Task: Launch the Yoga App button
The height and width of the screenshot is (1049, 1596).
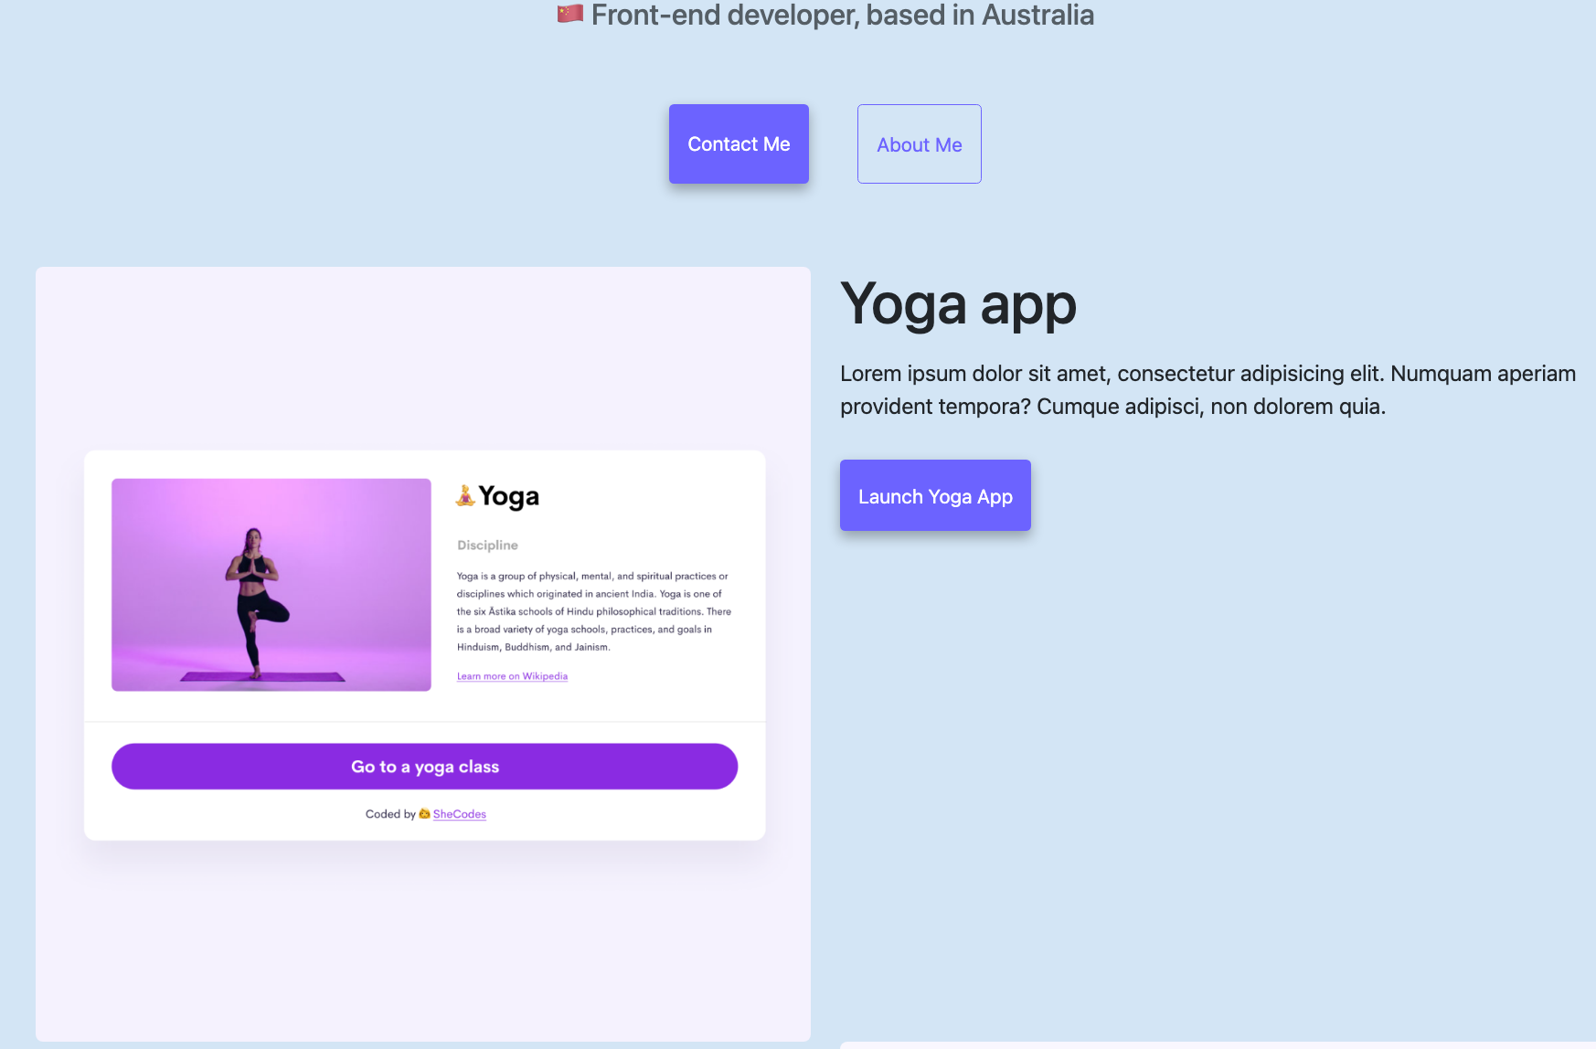Action: coord(935,495)
